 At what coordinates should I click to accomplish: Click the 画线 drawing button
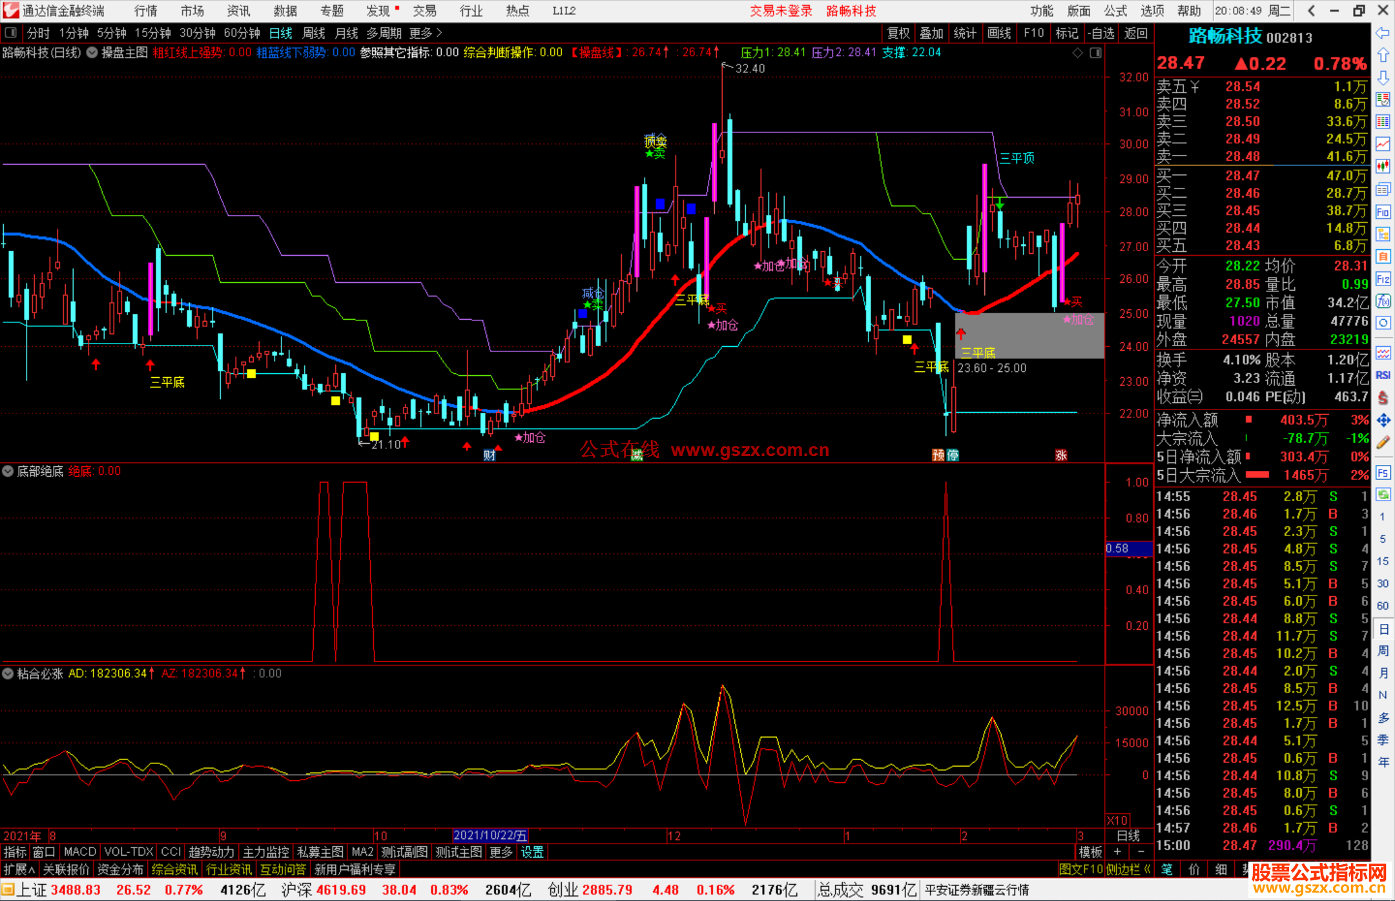[x=999, y=33]
